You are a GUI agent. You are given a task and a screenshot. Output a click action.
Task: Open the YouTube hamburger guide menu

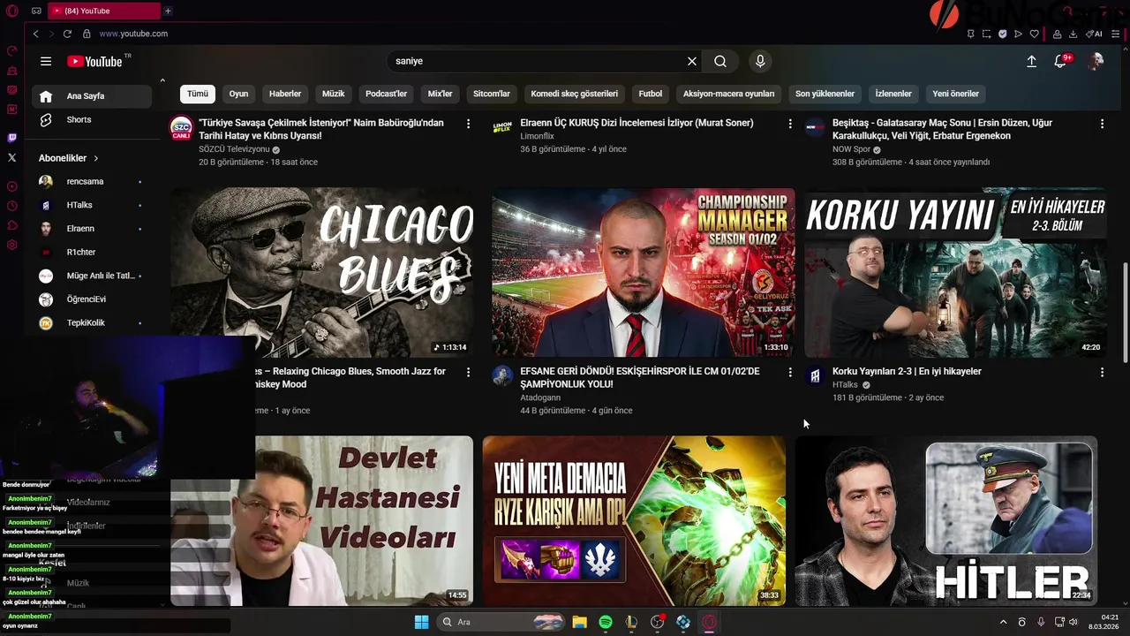coord(46,61)
